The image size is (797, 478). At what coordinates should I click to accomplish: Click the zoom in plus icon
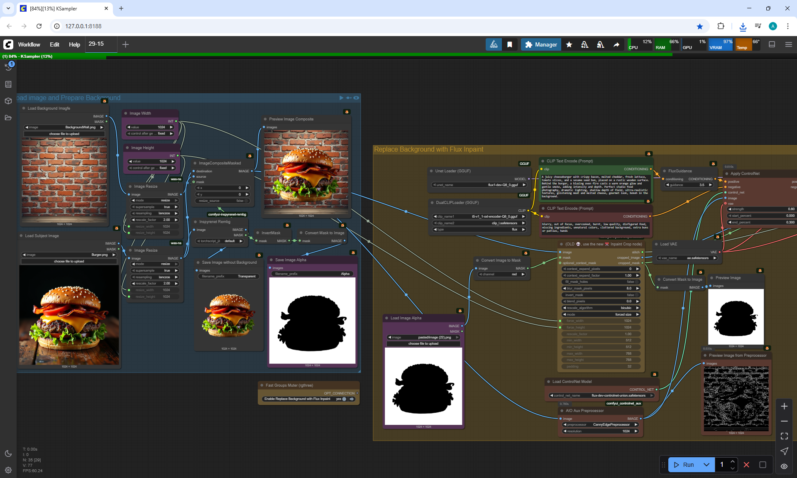[784, 406]
